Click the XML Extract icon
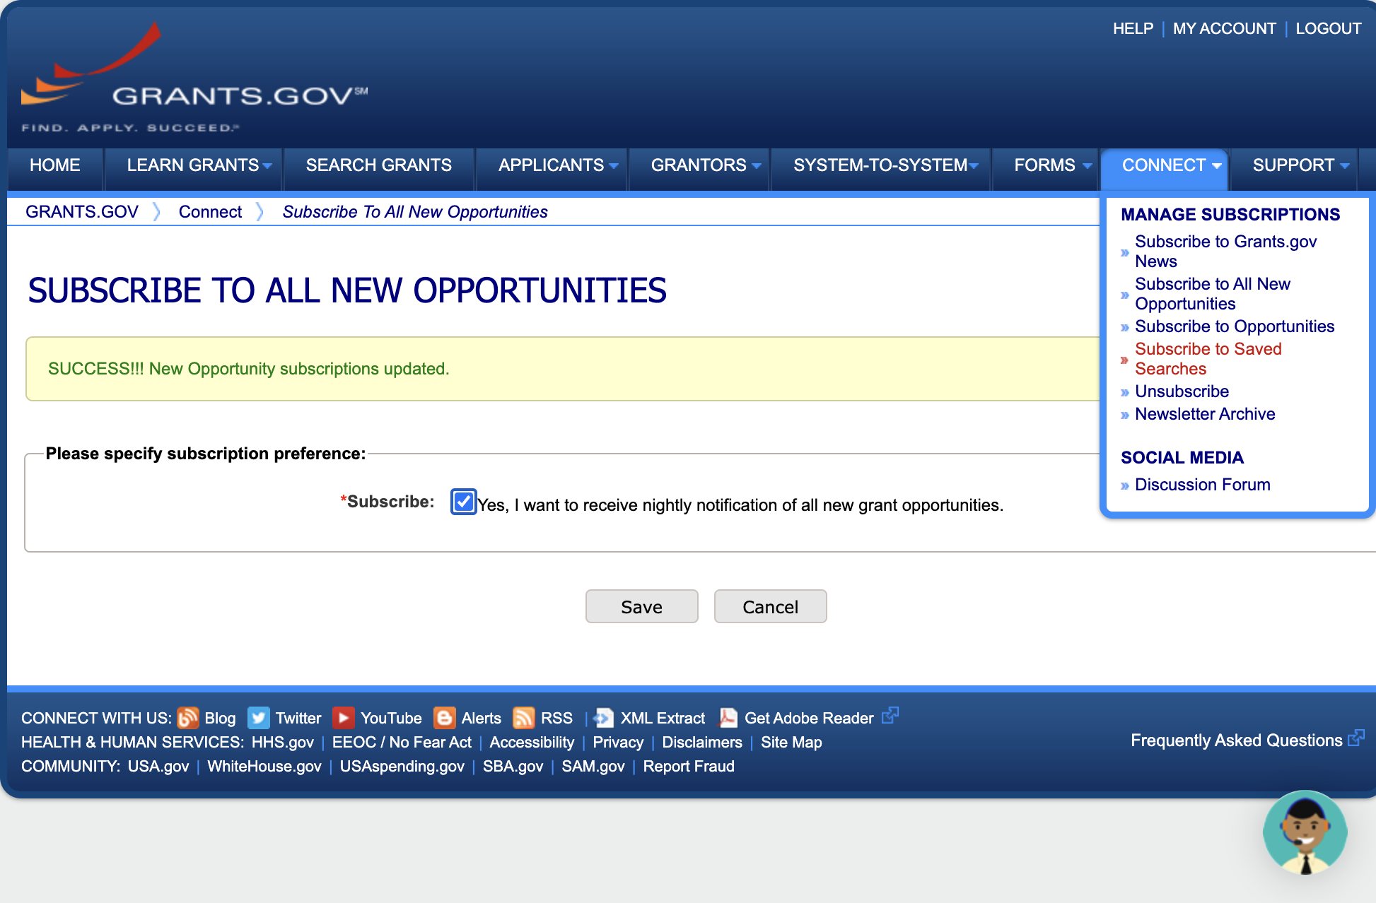The height and width of the screenshot is (903, 1376). 604,718
